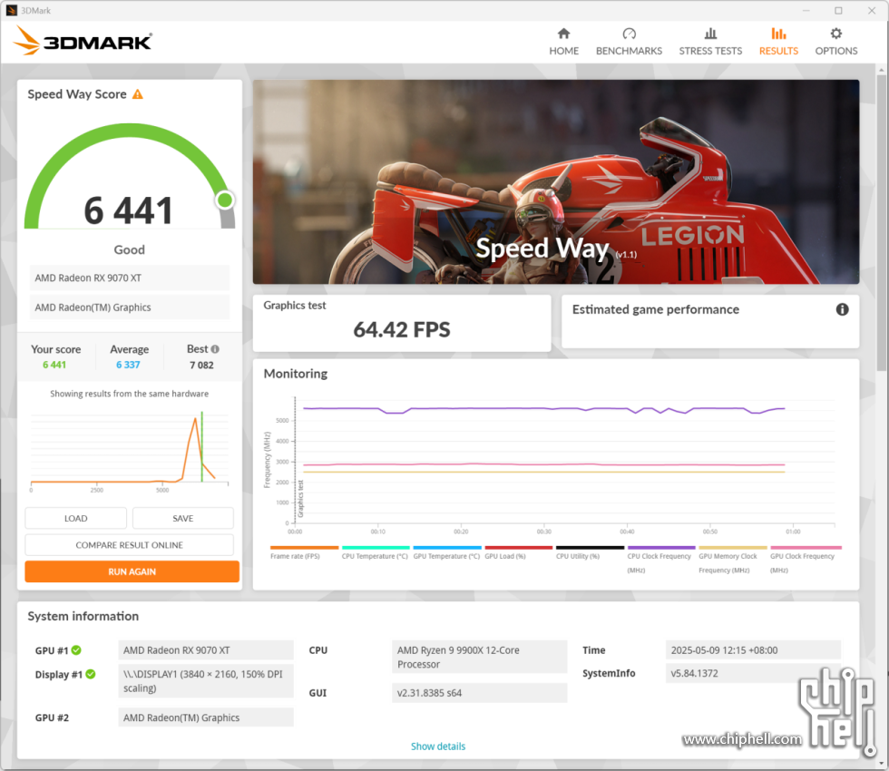Open the STRESS TESTS tab
The image size is (889, 771).
tap(710, 42)
